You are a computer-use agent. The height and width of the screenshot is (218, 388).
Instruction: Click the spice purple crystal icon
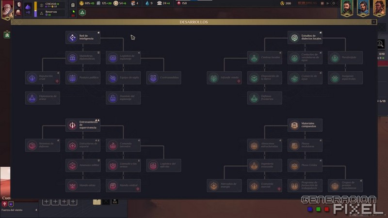[x=28, y=7]
